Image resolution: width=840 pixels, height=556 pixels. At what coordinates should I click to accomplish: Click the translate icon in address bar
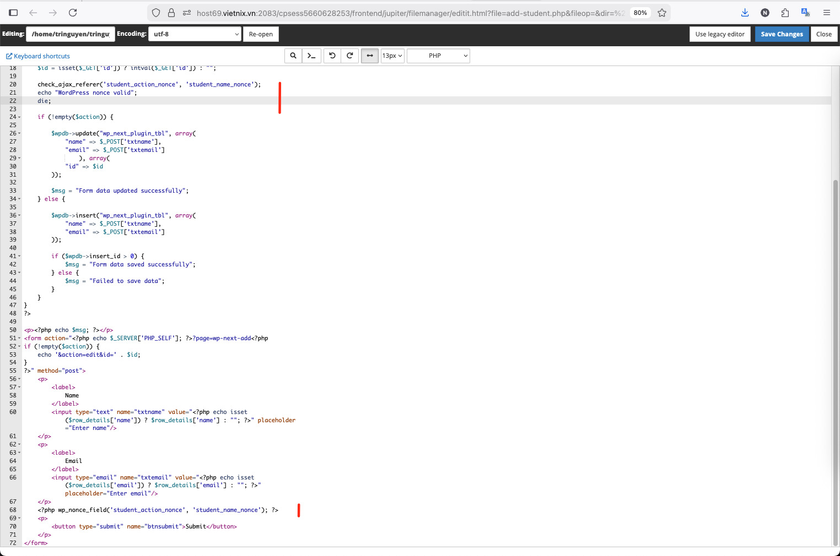[805, 12]
